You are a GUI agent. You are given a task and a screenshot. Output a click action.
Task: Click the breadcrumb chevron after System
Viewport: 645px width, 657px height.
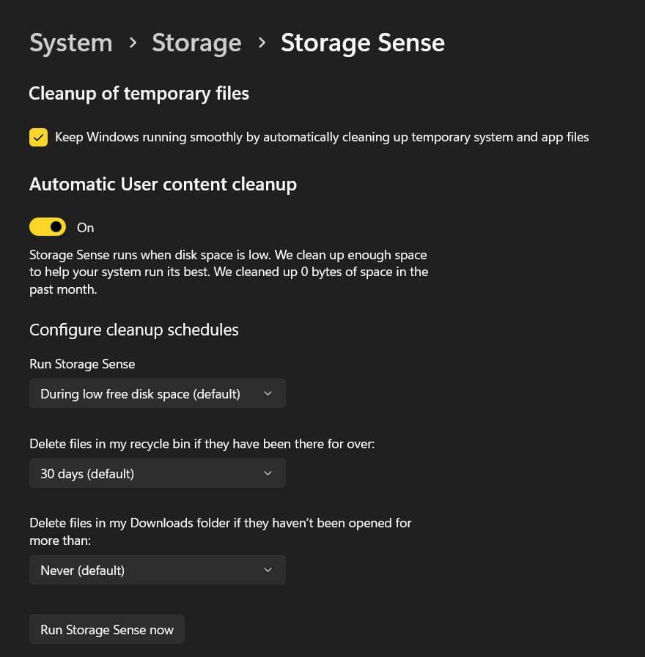pos(133,43)
